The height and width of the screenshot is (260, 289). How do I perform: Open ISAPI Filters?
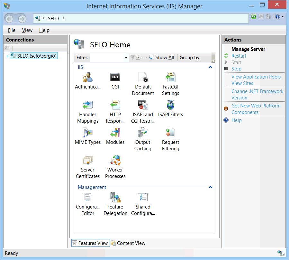170,108
